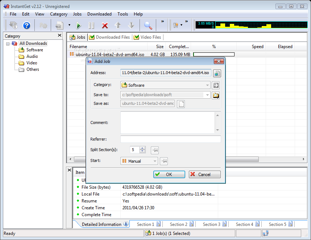Select the Others category folder

click(33, 69)
